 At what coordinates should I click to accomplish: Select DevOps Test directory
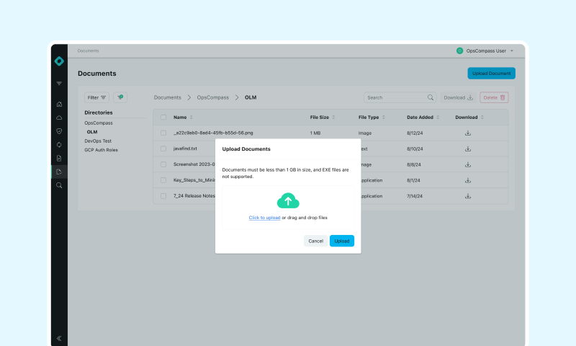click(98, 141)
